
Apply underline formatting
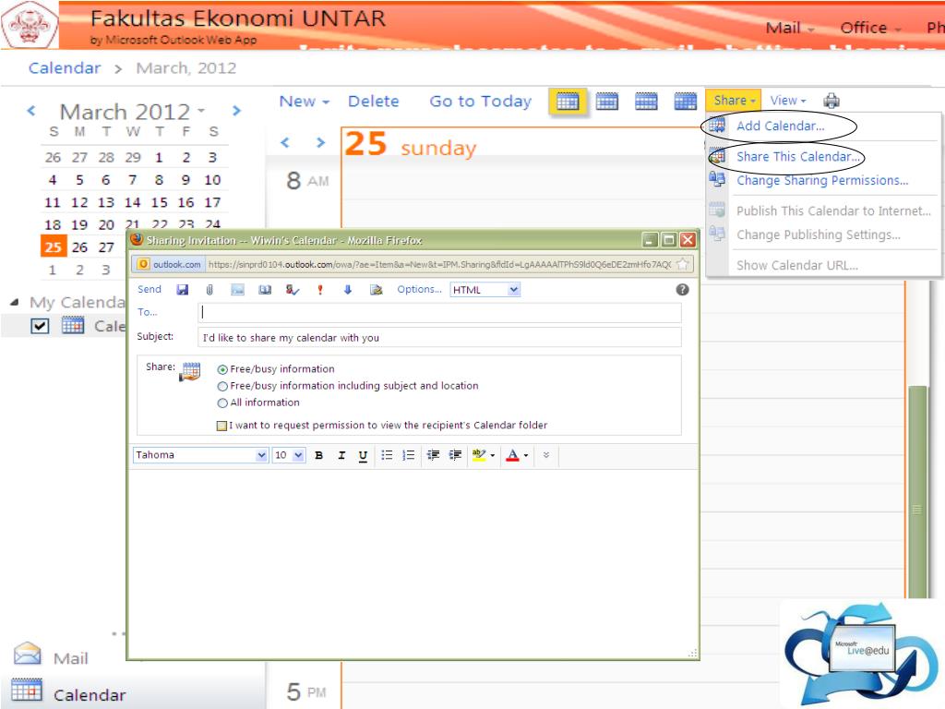point(363,456)
